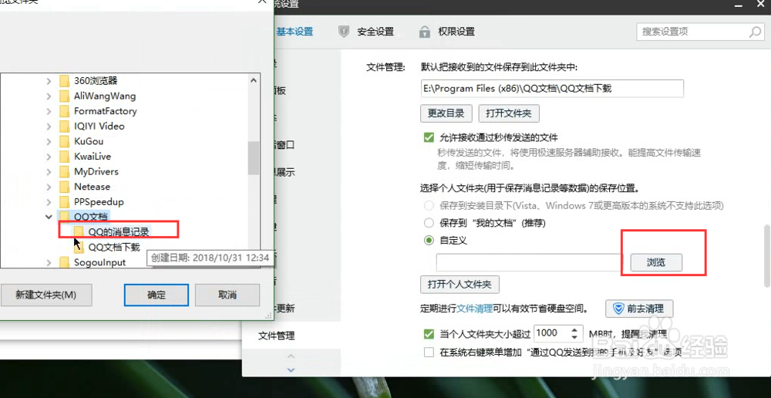
Task: Click sidebar scroll up chevron
Action: tap(291, 356)
